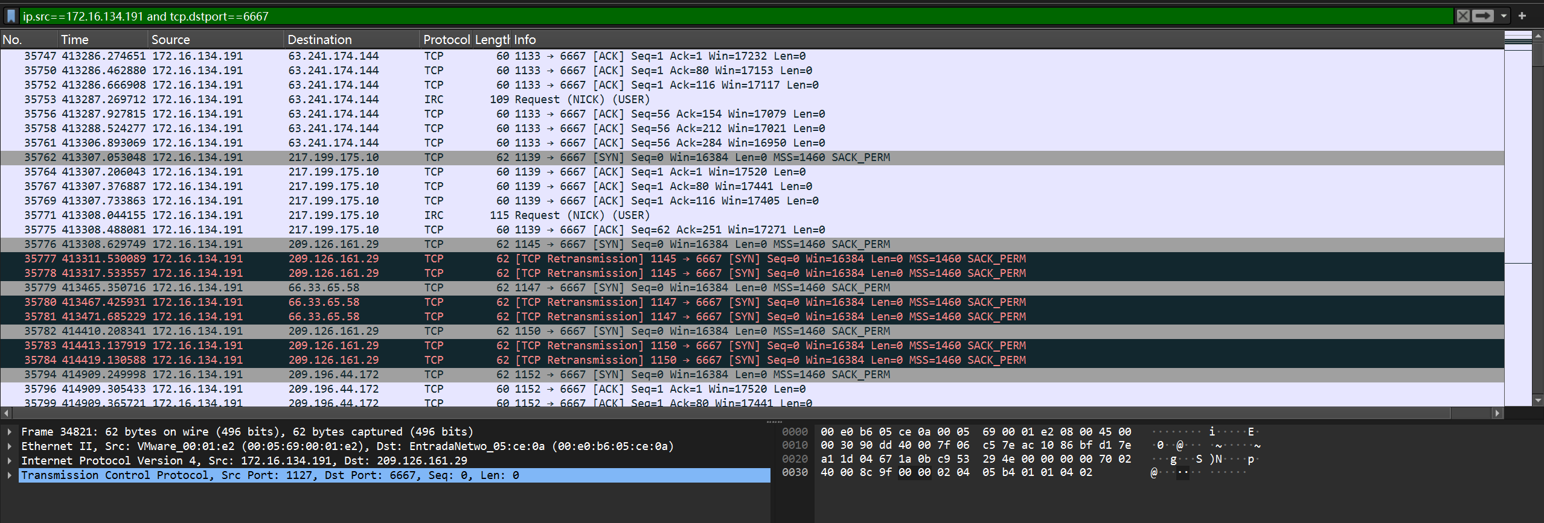Sort packets by the Length column
Image resolution: width=1544 pixels, height=523 pixels.
(x=492, y=40)
